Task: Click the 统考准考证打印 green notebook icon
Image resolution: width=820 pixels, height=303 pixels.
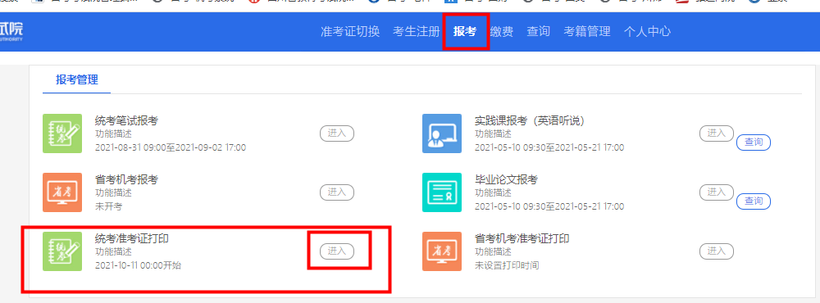Action: (x=62, y=251)
